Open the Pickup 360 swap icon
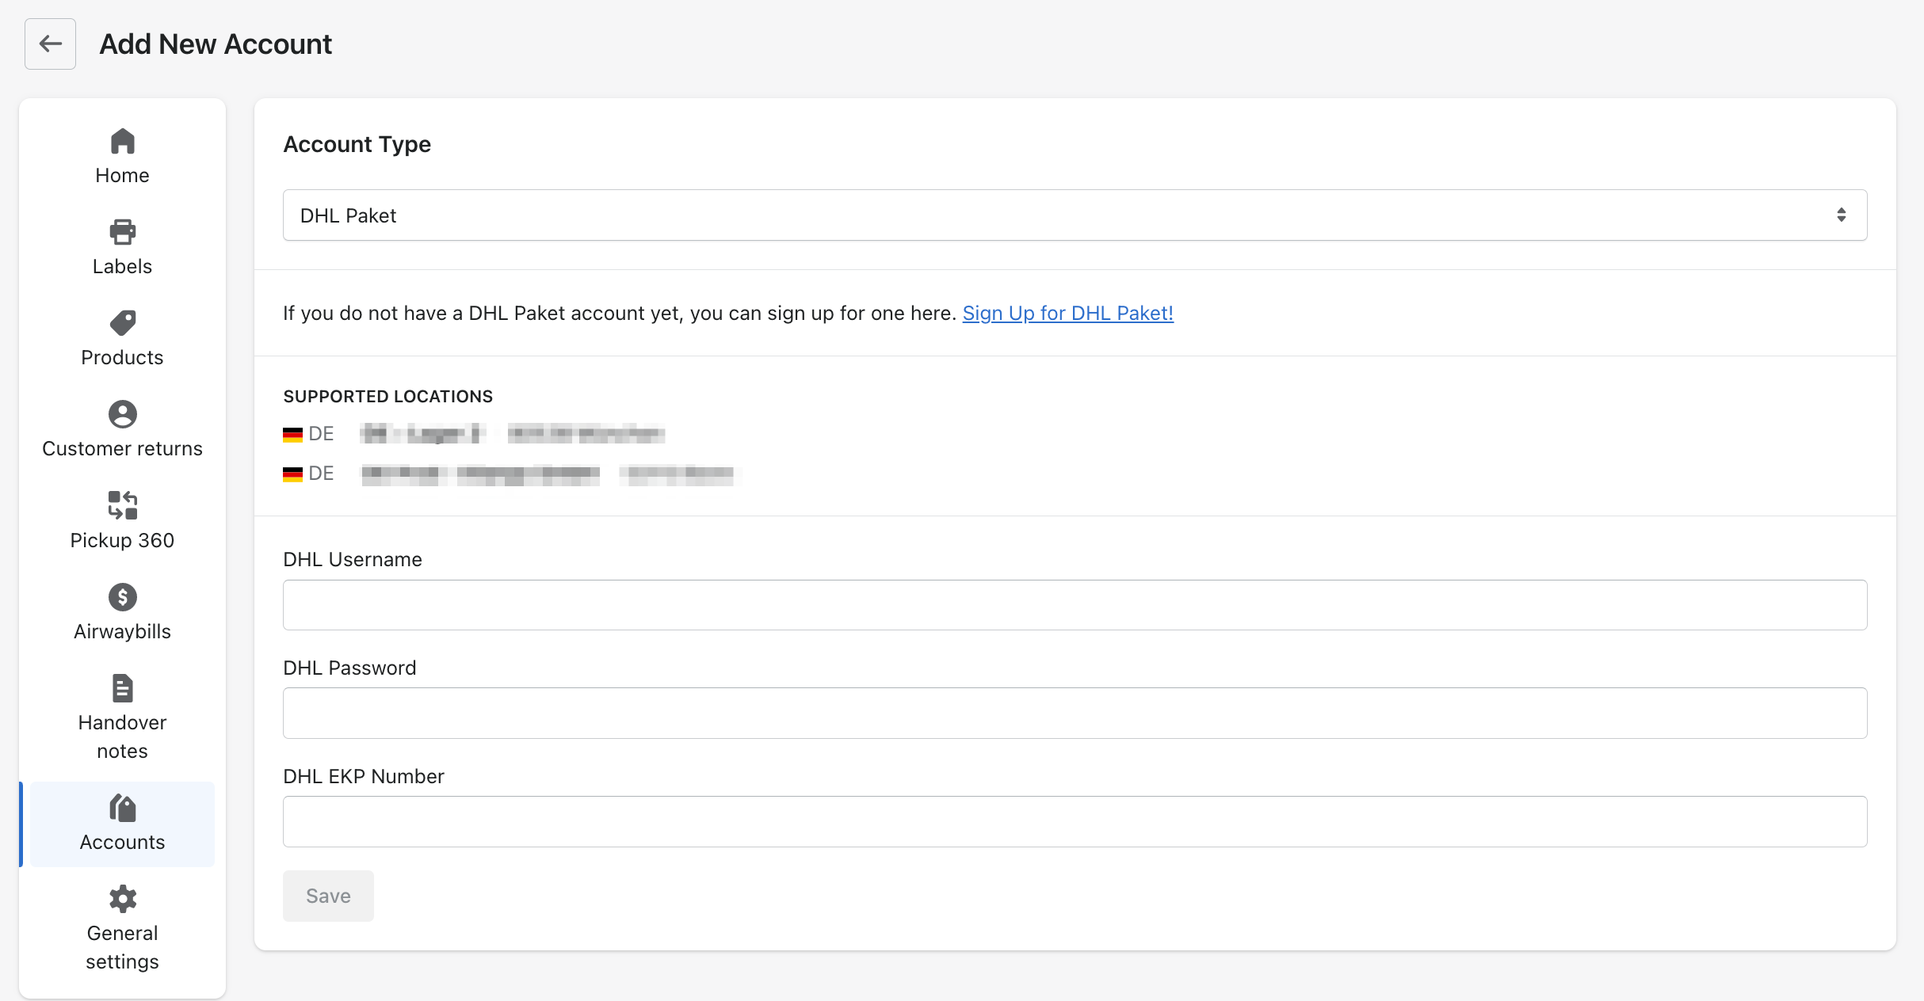Screen dimensions: 1924x1001 pyautogui.click(x=123, y=505)
